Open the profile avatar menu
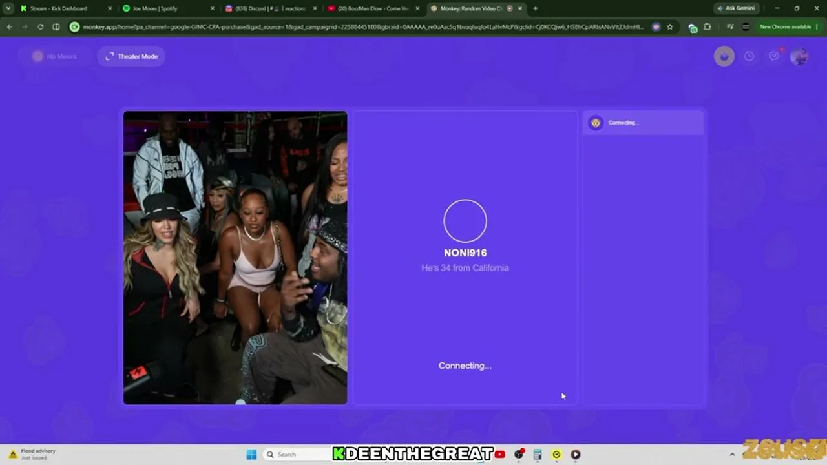 pos(799,56)
